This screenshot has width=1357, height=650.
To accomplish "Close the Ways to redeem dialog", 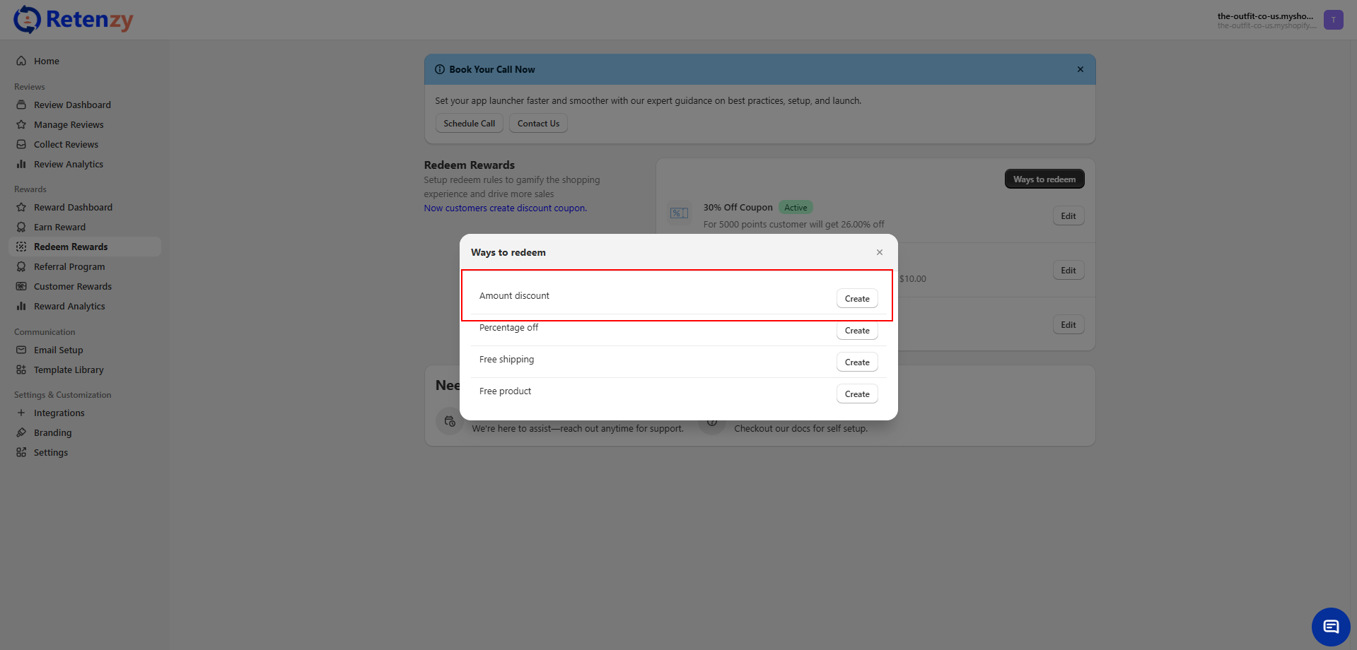I will pyautogui.click(x=879, y=252).
